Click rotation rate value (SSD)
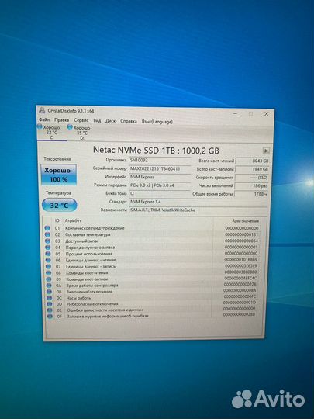314x419 pixels. point(252,178)
